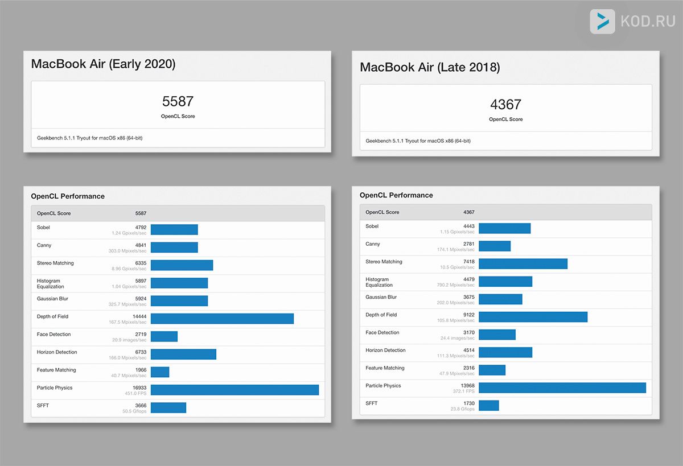Select the Face Detection score 3170
This screenshot has width=683, height=466.
click(x=468, y=332)
